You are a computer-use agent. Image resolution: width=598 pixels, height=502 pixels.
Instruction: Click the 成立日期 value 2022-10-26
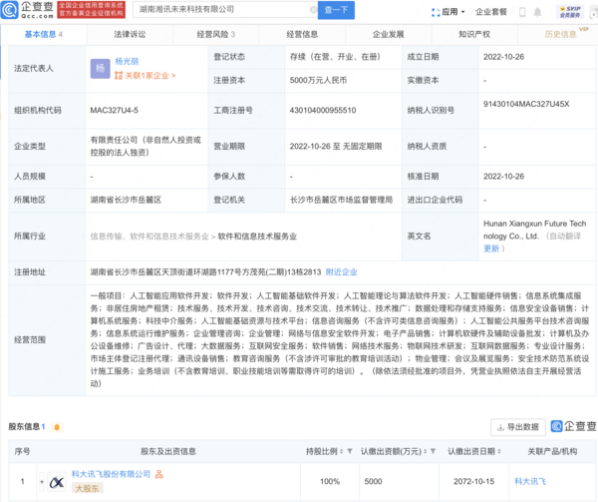[503, 57]
